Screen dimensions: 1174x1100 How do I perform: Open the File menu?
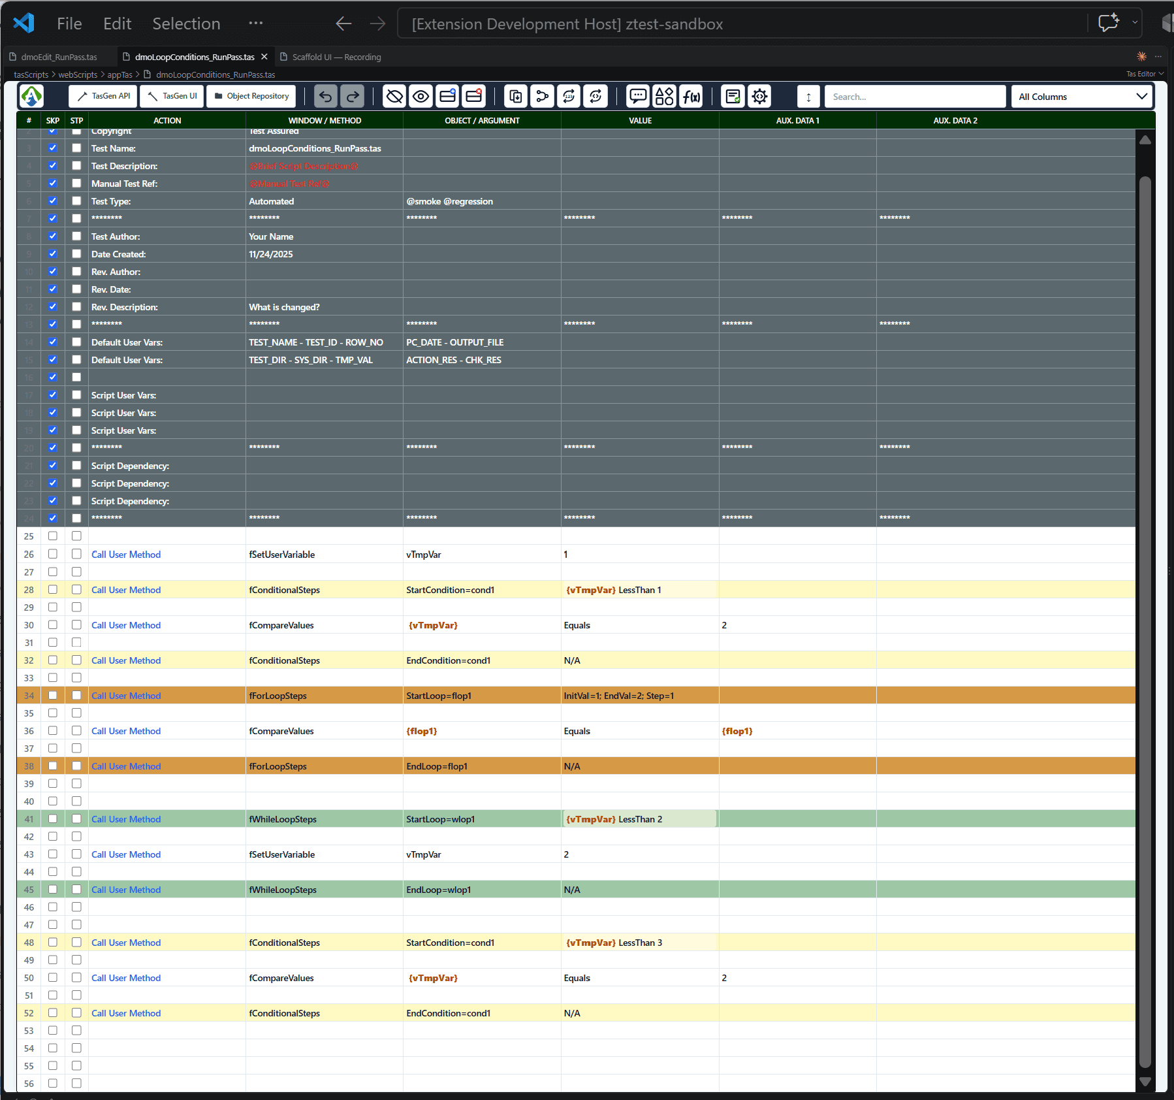69,24
